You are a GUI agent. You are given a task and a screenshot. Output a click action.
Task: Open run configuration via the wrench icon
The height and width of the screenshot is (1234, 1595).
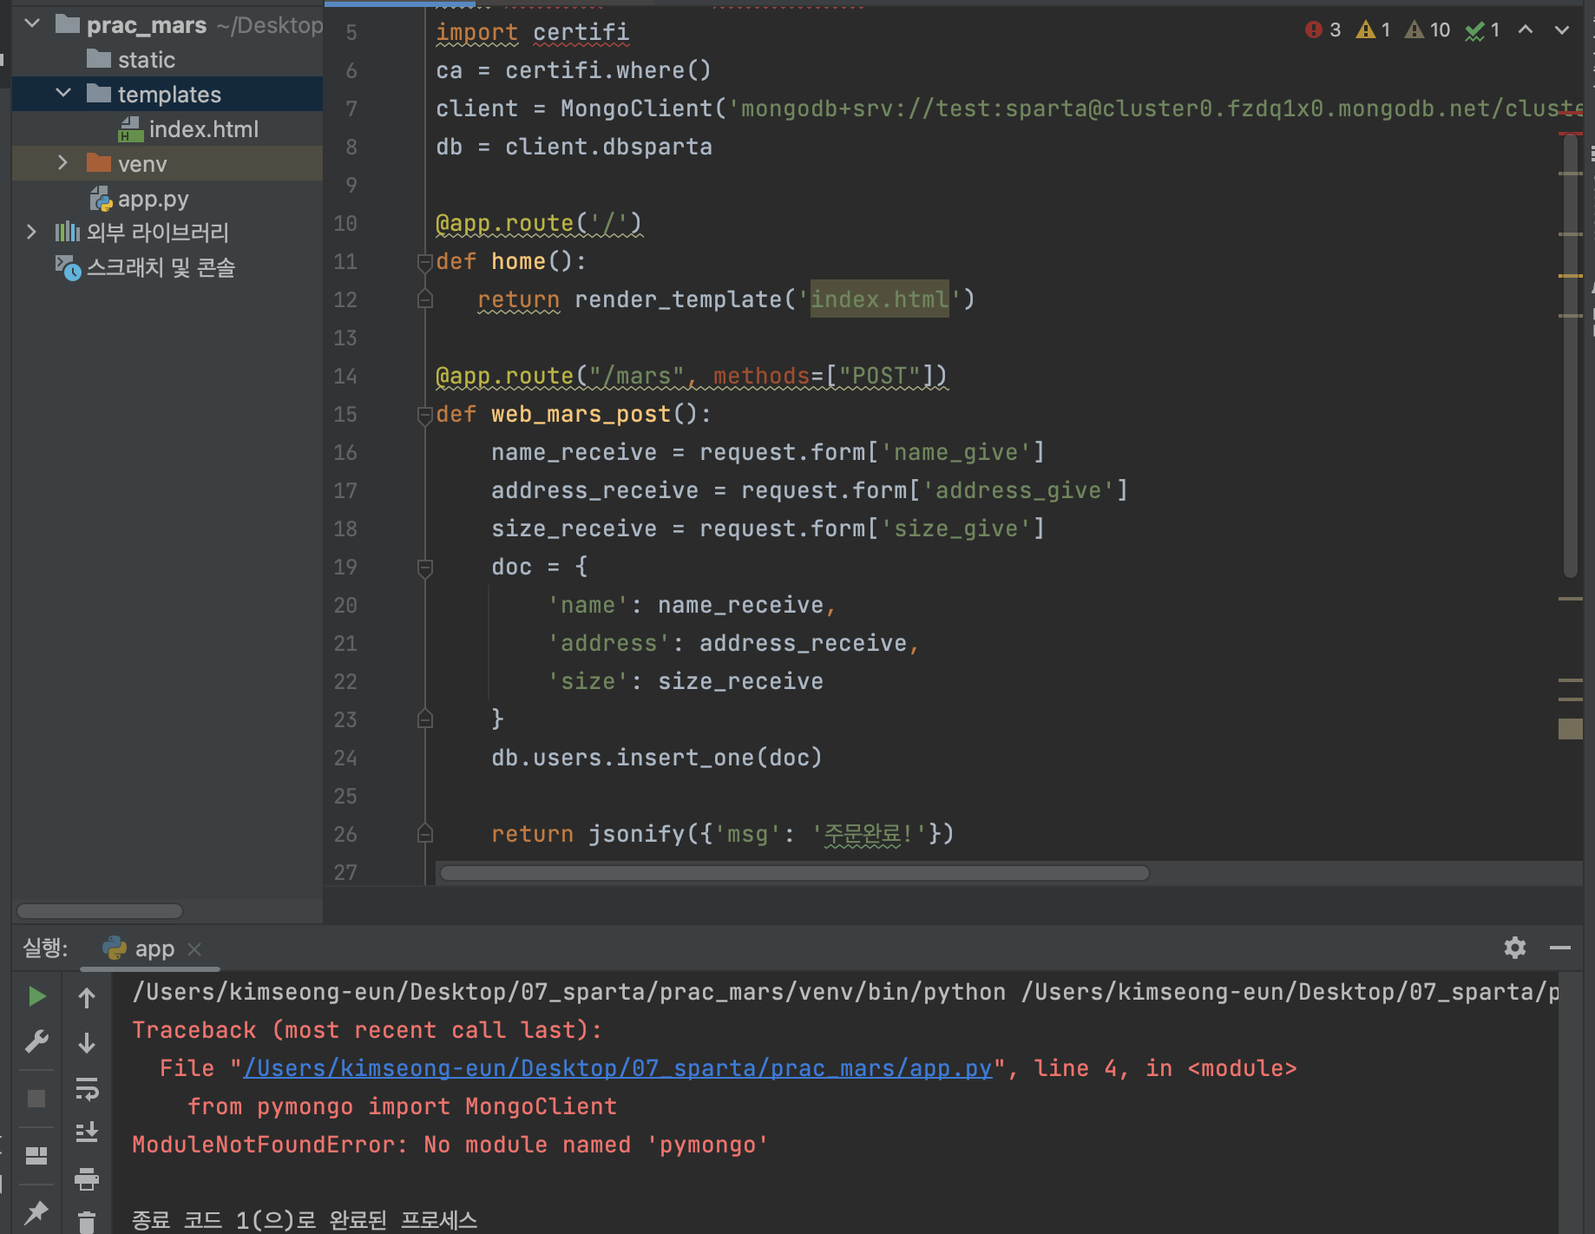[x=36, y=1041]
